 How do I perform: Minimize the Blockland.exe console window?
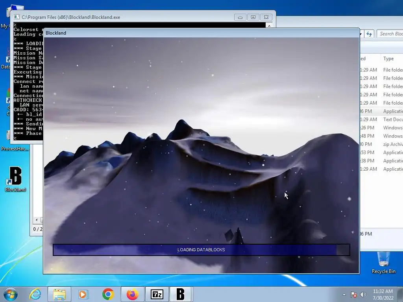(x=240, y=17)
